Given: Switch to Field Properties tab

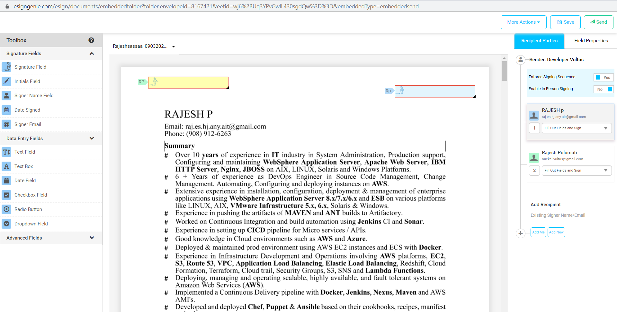Looking at the screenshot, I should click(591, 41).
